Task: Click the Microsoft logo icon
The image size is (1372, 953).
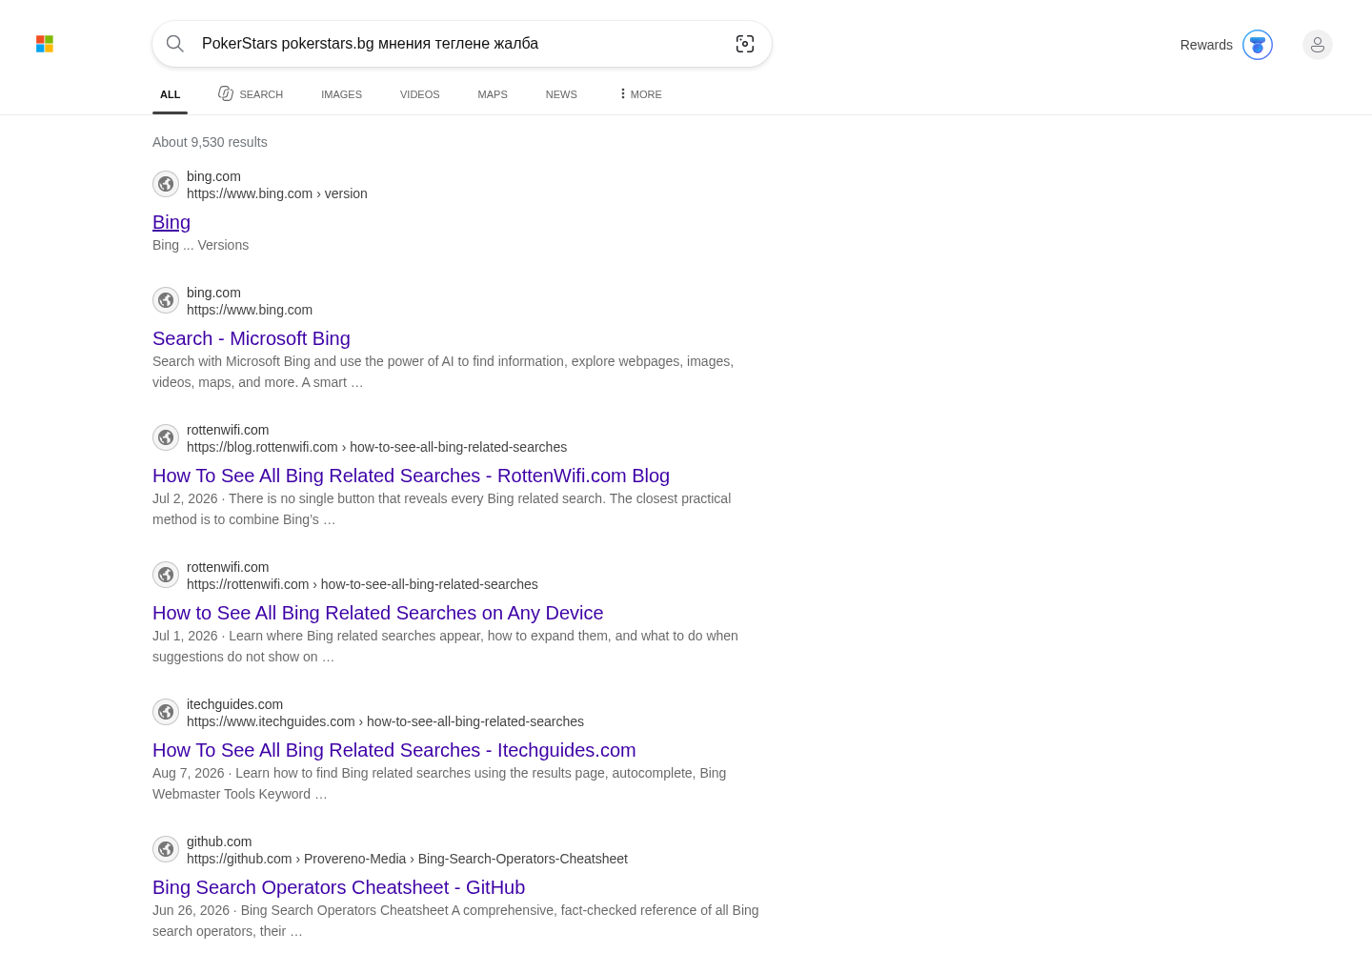Action: point(45,44)
